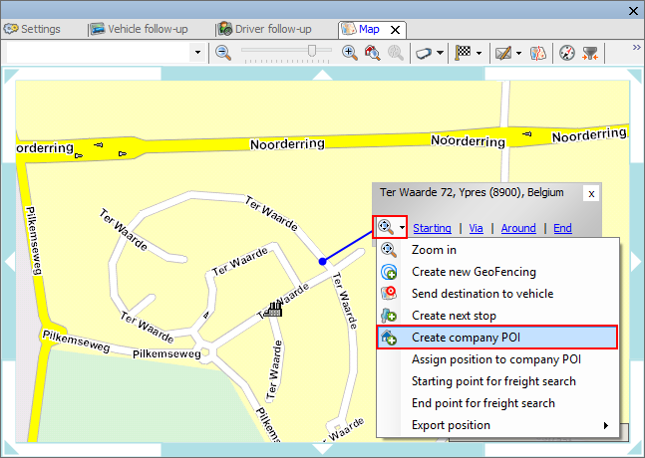The height and width of the screenshot is (458, 645).
Task: Open dropdown arrow beside pencil map icon
Action: click(x=518, y=52)
